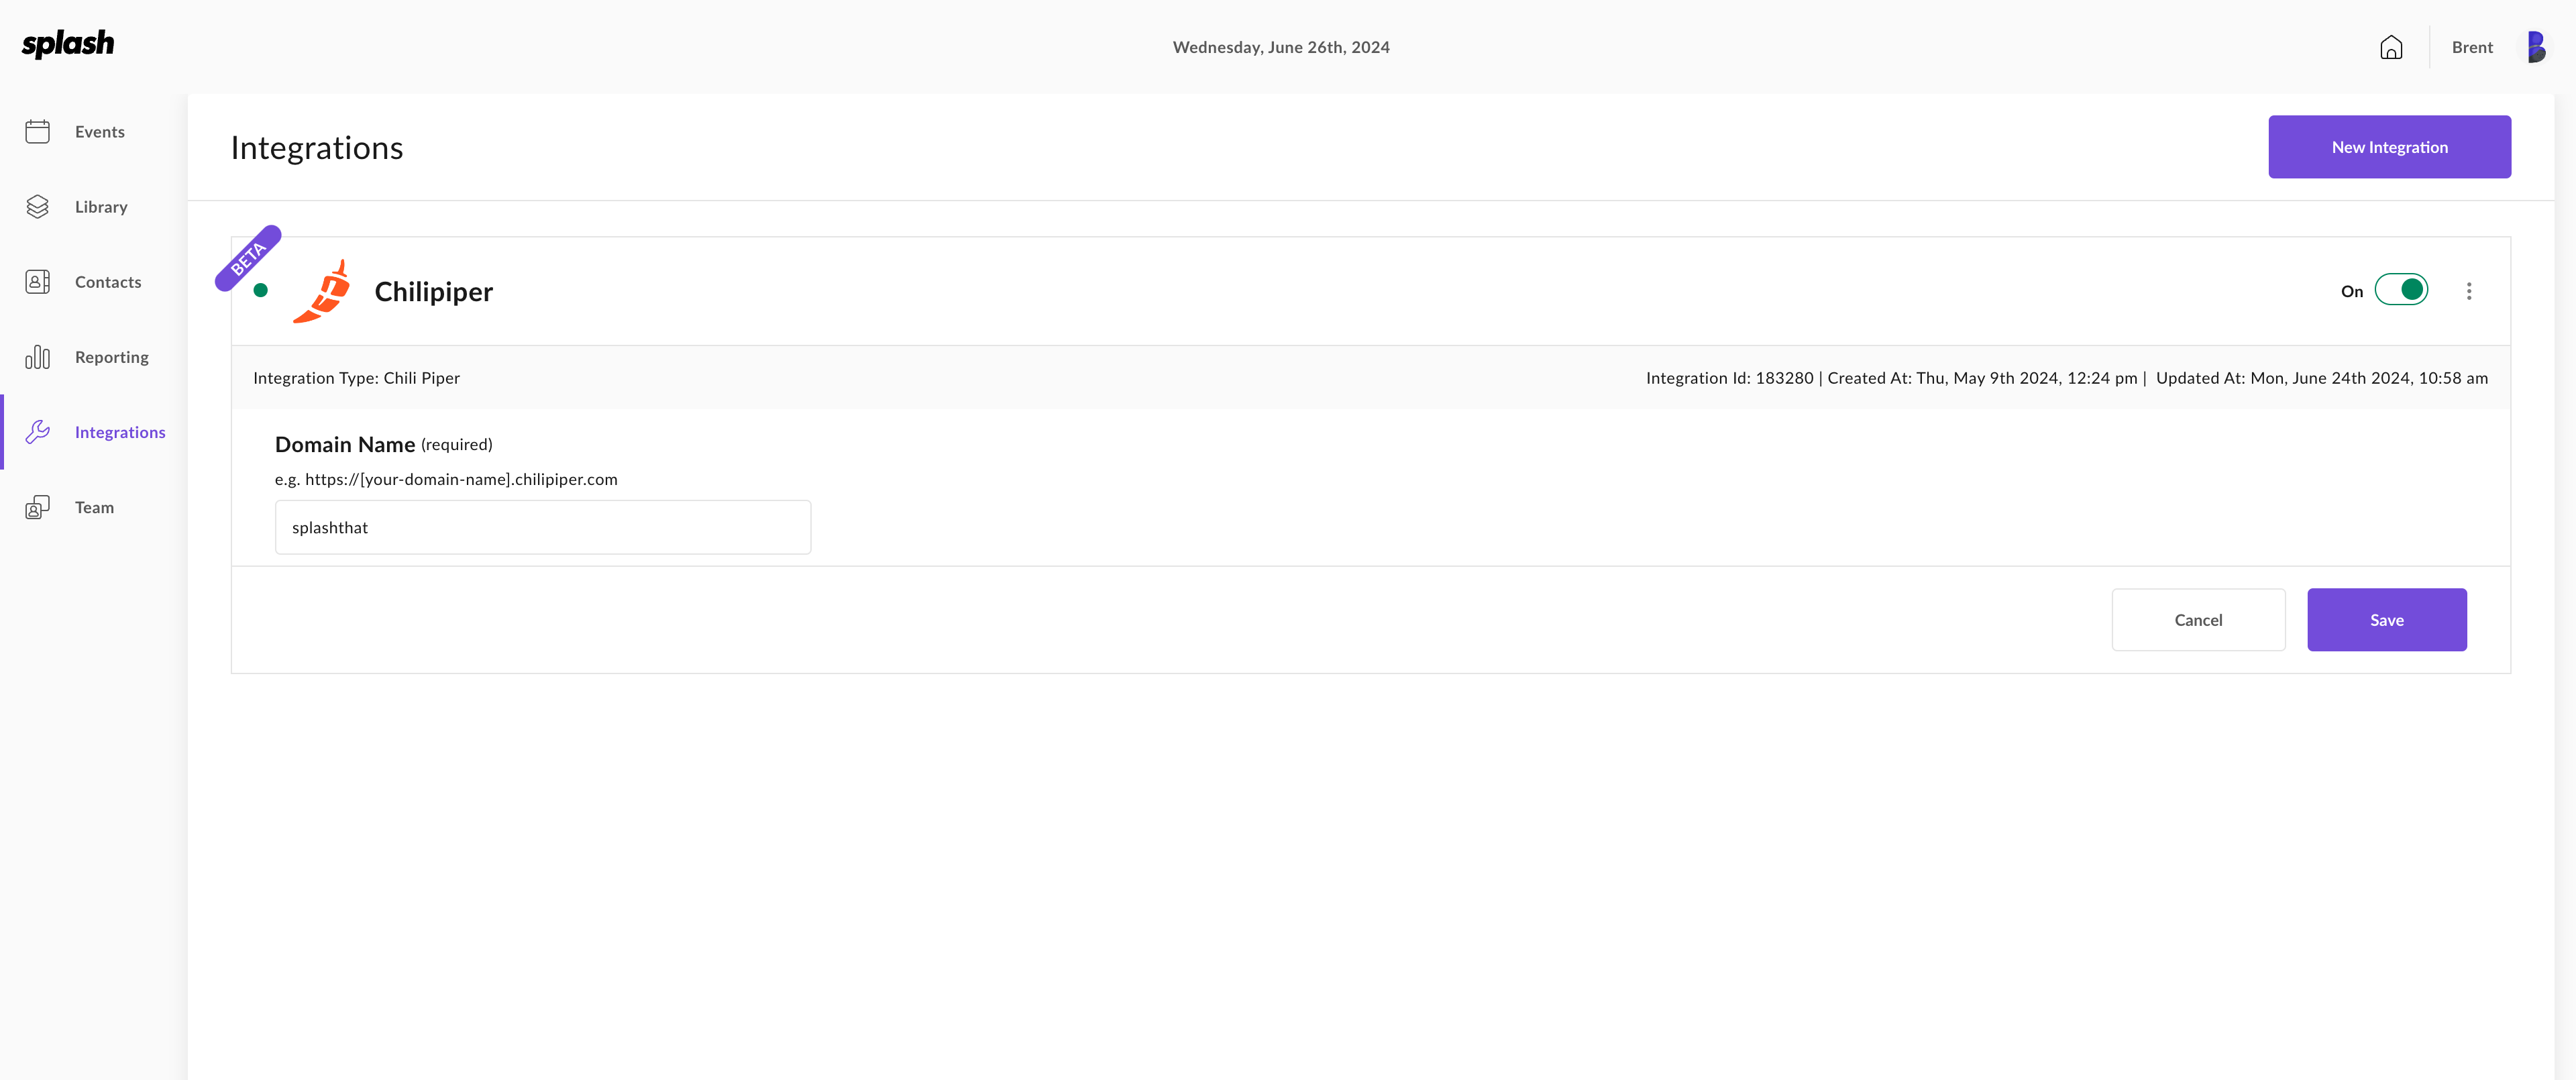Click the date Wednesday, June 26th, 2024
Viewport: 2576px width, 1080px height.
[1281, 47]
